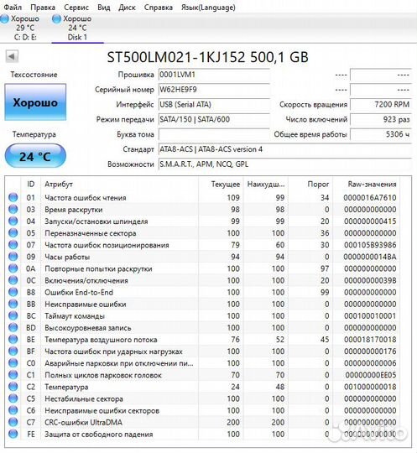Open the Вид menu
Screen dimensions: 417x453
coord(104,8)
